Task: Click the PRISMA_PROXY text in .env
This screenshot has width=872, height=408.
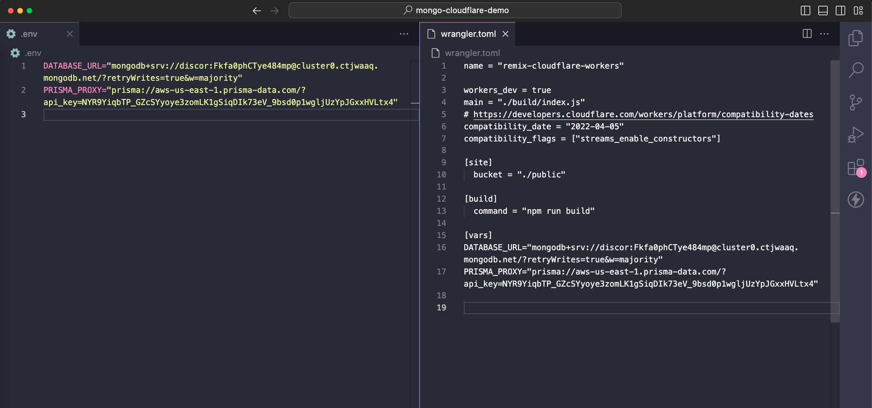Action: click(x=72, y=90)
